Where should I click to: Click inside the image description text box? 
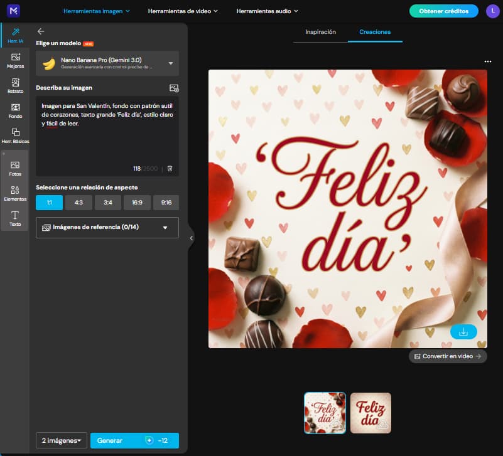click(x=107, y=136)
